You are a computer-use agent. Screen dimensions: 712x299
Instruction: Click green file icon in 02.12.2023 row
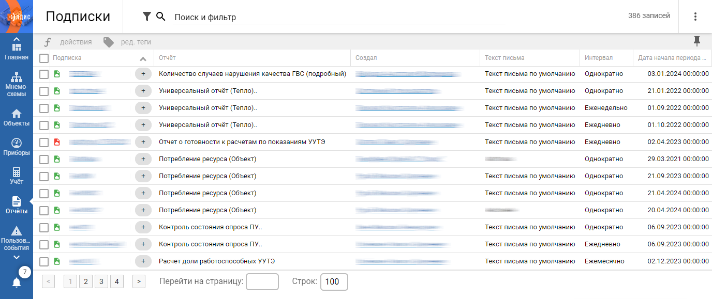point(57,261)
